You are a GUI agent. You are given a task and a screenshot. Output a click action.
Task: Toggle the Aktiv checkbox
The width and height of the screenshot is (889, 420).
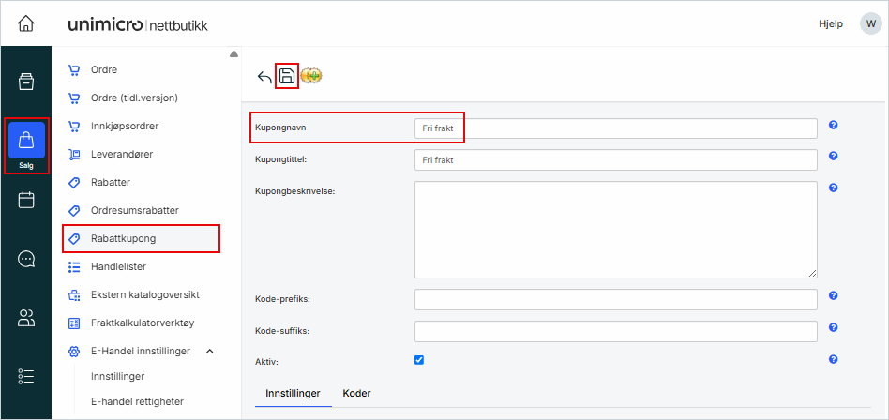pyautogui.click(x=419, y=360)
